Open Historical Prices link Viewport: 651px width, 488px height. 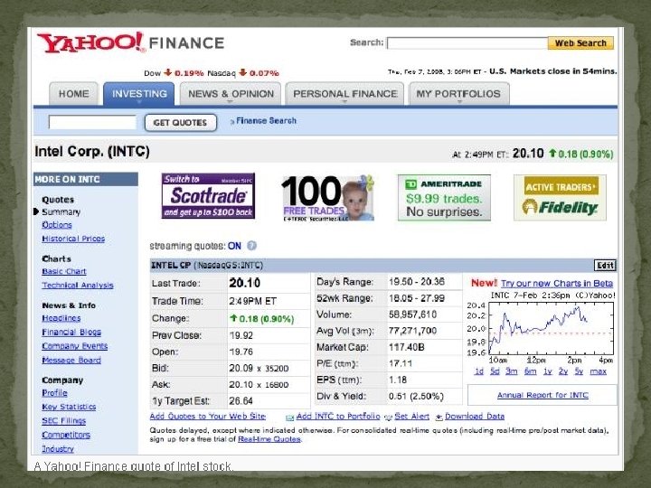pos(73,239)
